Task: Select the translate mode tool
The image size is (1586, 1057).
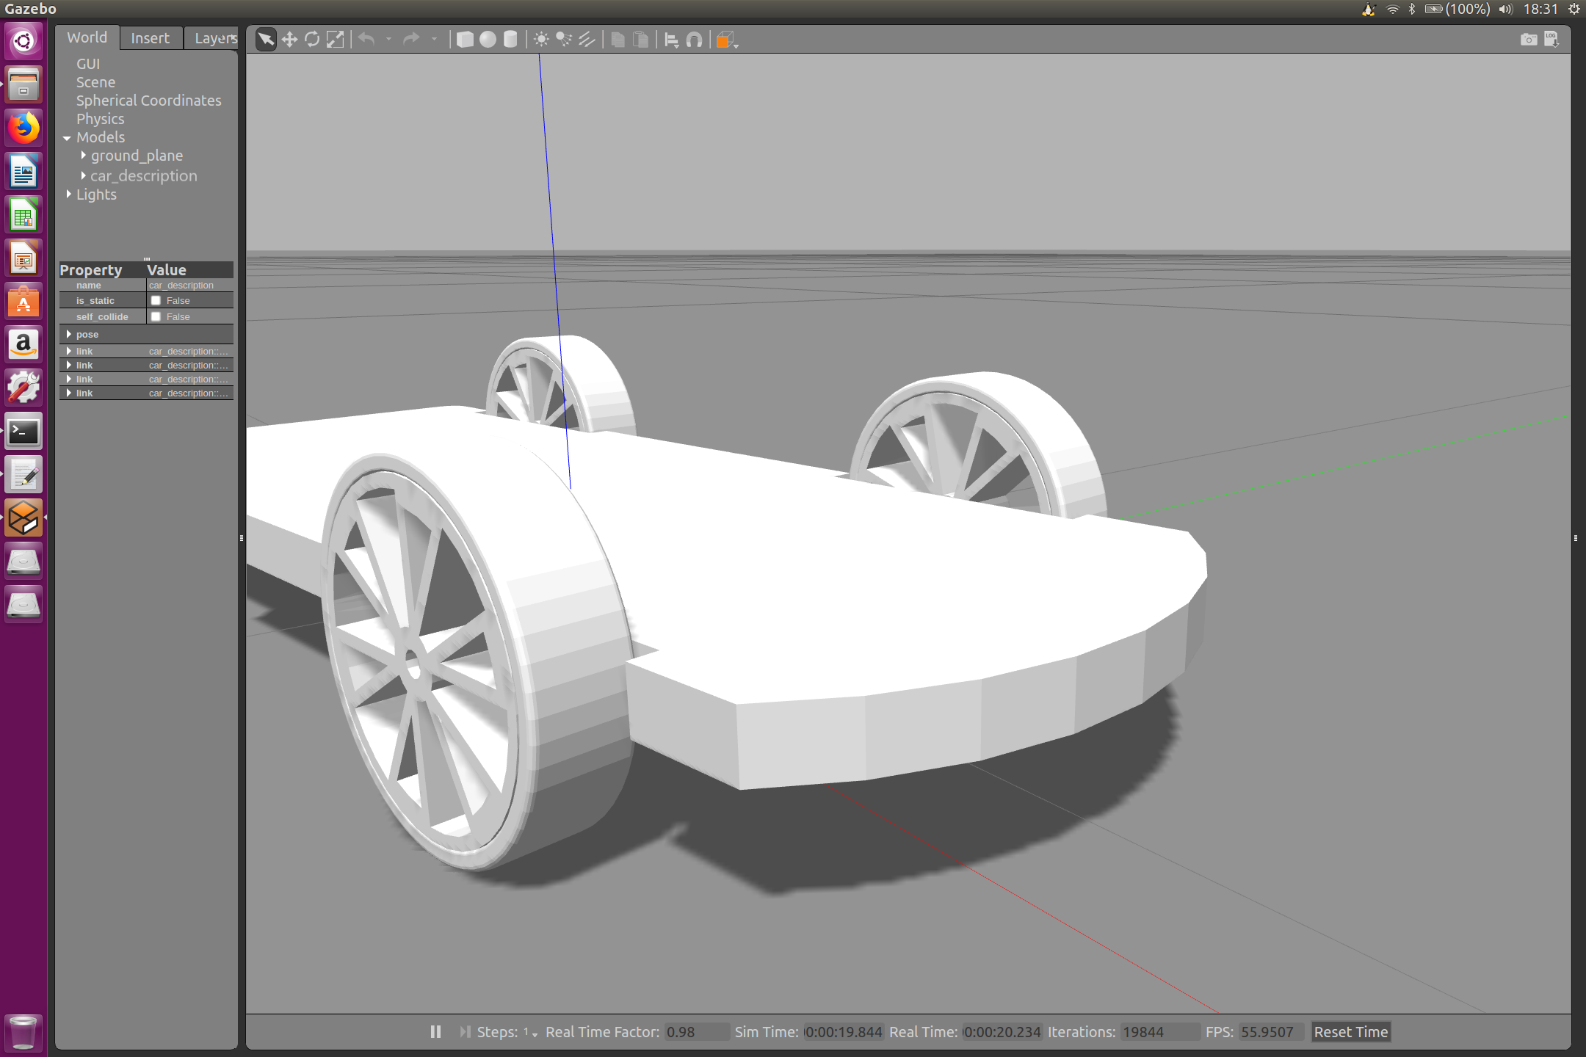Action: click(x=289, y=40)
